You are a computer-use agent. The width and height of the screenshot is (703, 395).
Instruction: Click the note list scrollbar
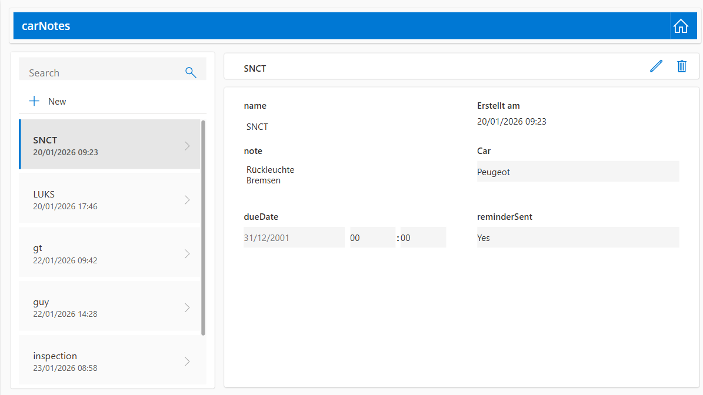coord(203,227)
